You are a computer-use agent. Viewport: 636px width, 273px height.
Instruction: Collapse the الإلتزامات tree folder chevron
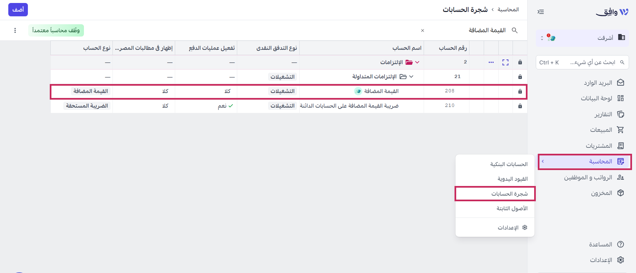(417, 62)
